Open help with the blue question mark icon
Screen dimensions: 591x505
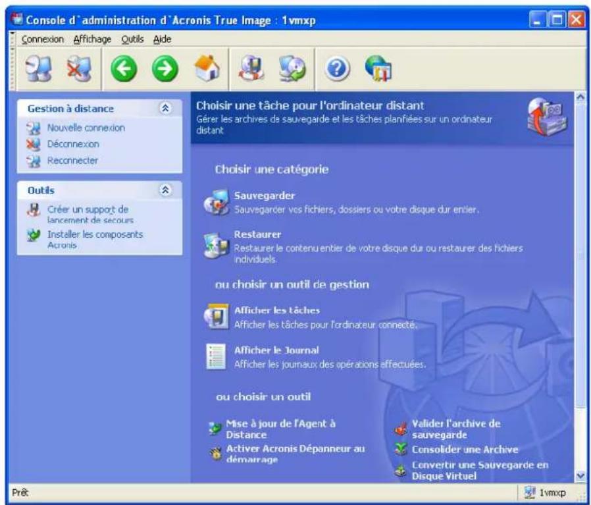coord(337,68)
